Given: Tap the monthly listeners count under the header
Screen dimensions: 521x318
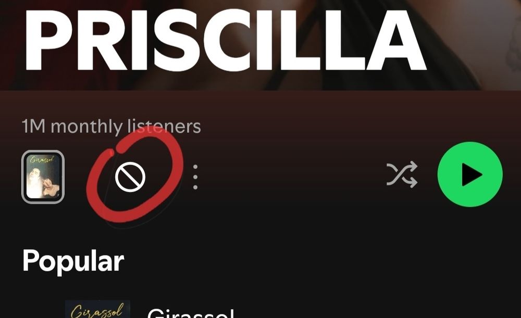Looking at the screenshot, I should click(x=111, y=126).
